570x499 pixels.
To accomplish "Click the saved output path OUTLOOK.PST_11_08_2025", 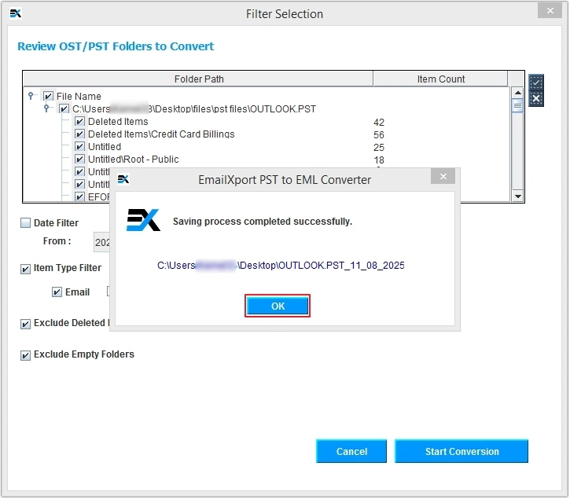I will (x=280, y=266).
